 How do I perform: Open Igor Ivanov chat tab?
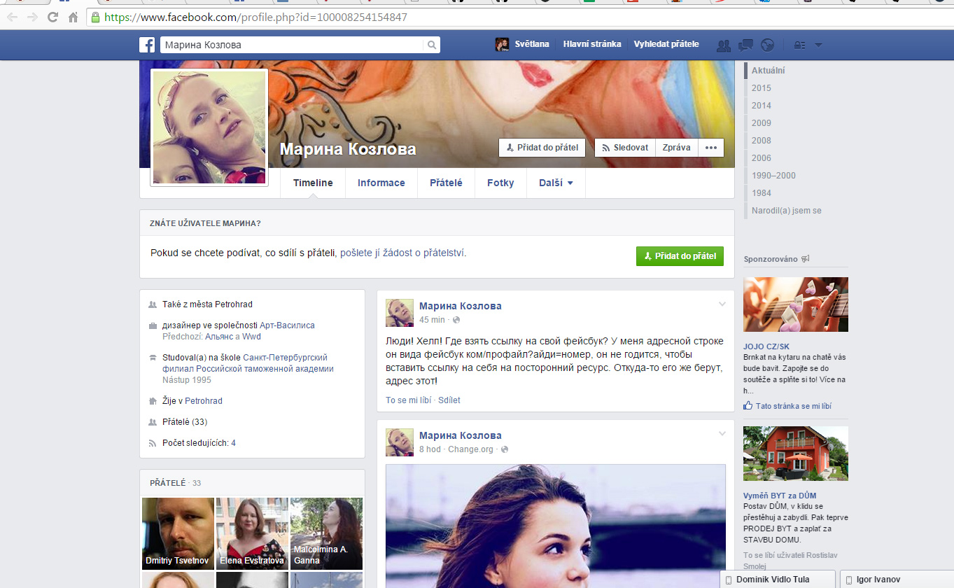click(x=897, y=580)
